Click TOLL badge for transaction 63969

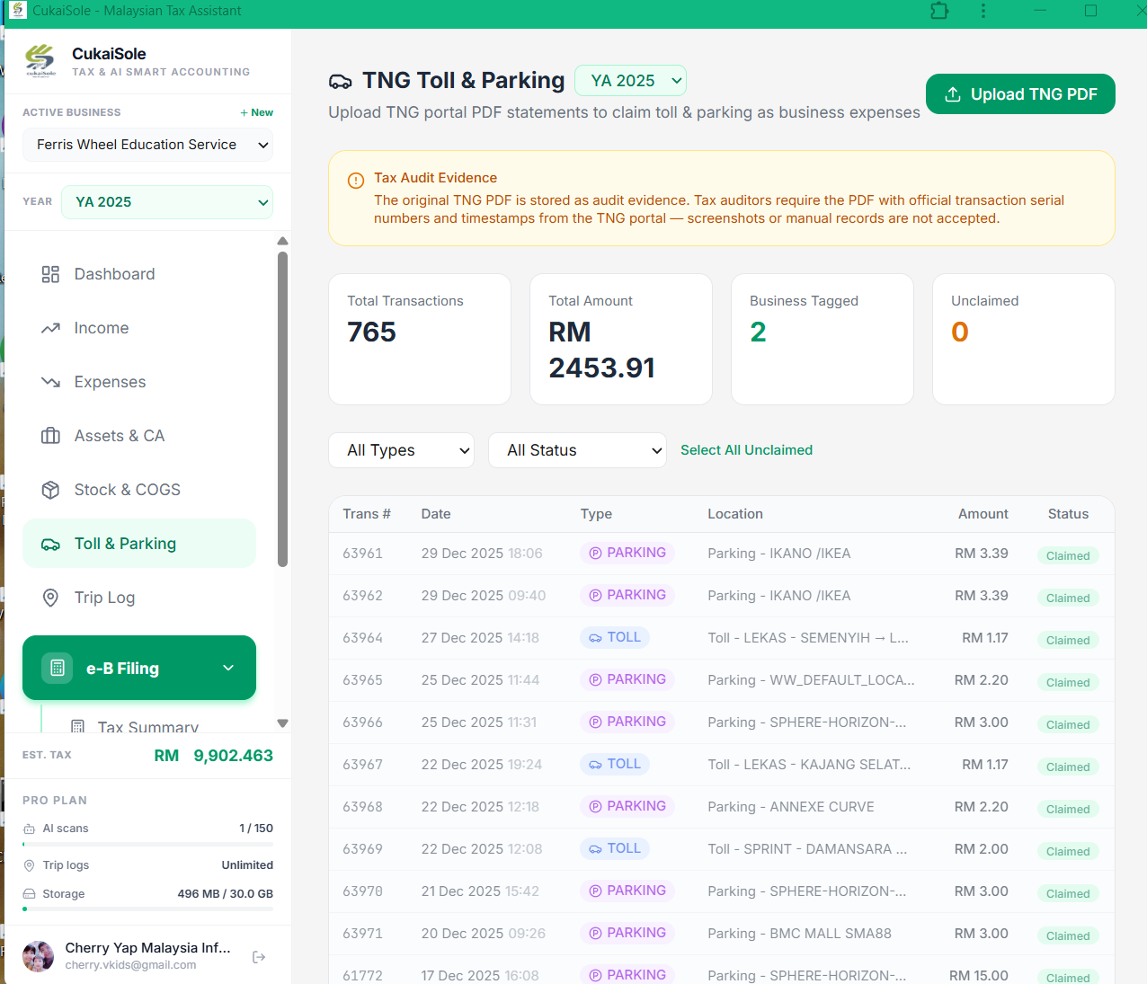click(x=615, y=848)
